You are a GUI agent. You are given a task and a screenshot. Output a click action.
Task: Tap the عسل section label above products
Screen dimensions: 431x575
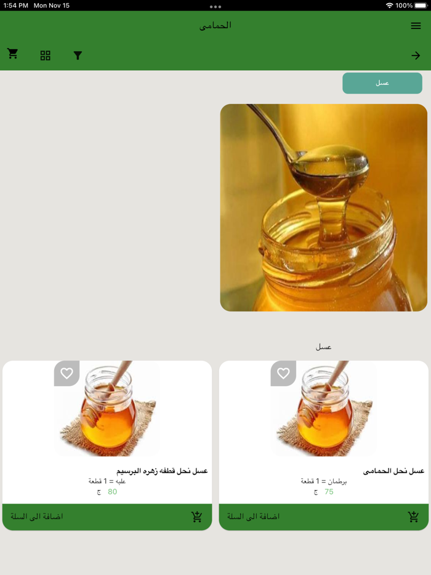tap(323, 347)
